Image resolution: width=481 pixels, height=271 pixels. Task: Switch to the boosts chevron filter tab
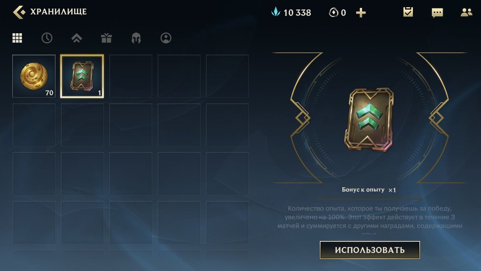click(77, 38)
